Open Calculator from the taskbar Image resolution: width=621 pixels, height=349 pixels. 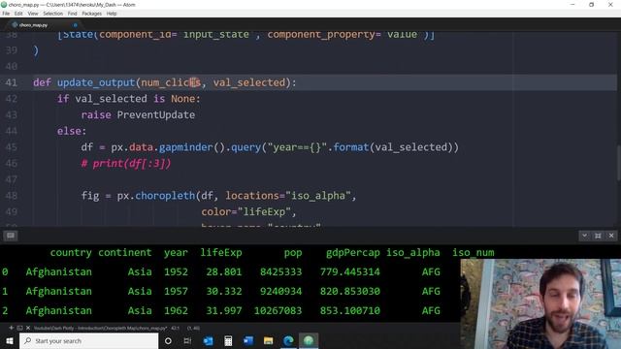pos(228,340)
